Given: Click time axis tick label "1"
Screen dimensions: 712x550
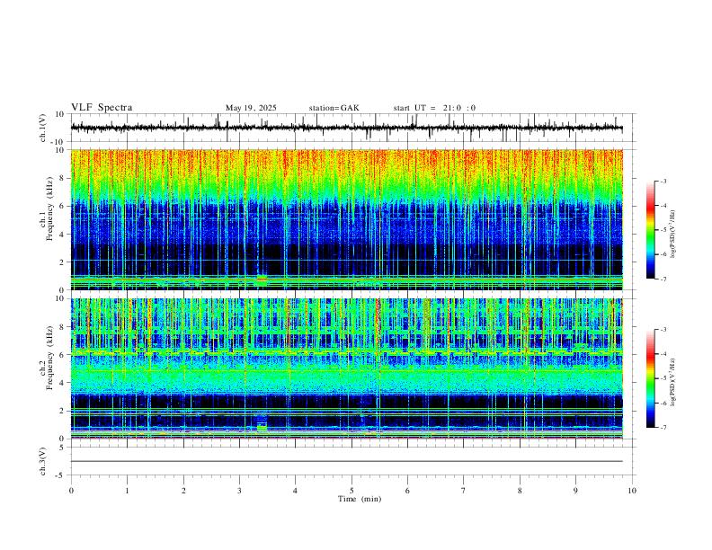Looking at the screenshot, I should [127, 491].
